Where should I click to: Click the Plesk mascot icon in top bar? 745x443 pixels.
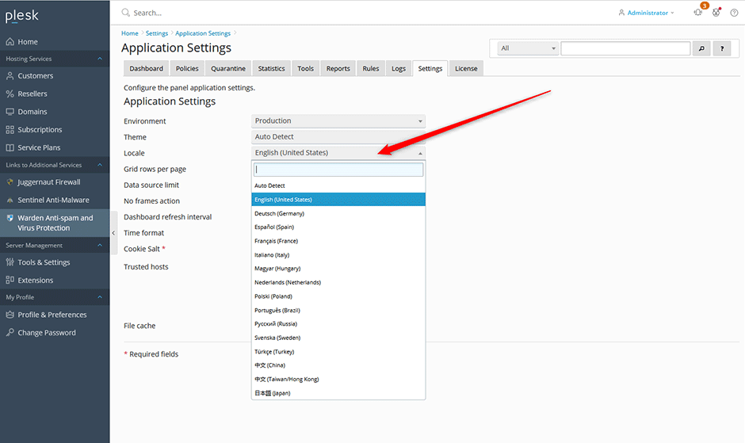[716, 13]
